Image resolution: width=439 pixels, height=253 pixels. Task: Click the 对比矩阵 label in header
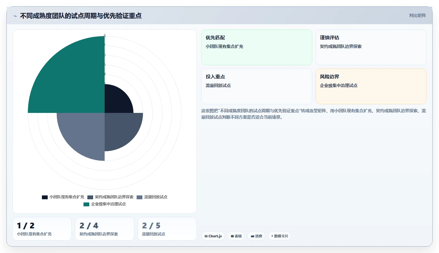[417, 15]
